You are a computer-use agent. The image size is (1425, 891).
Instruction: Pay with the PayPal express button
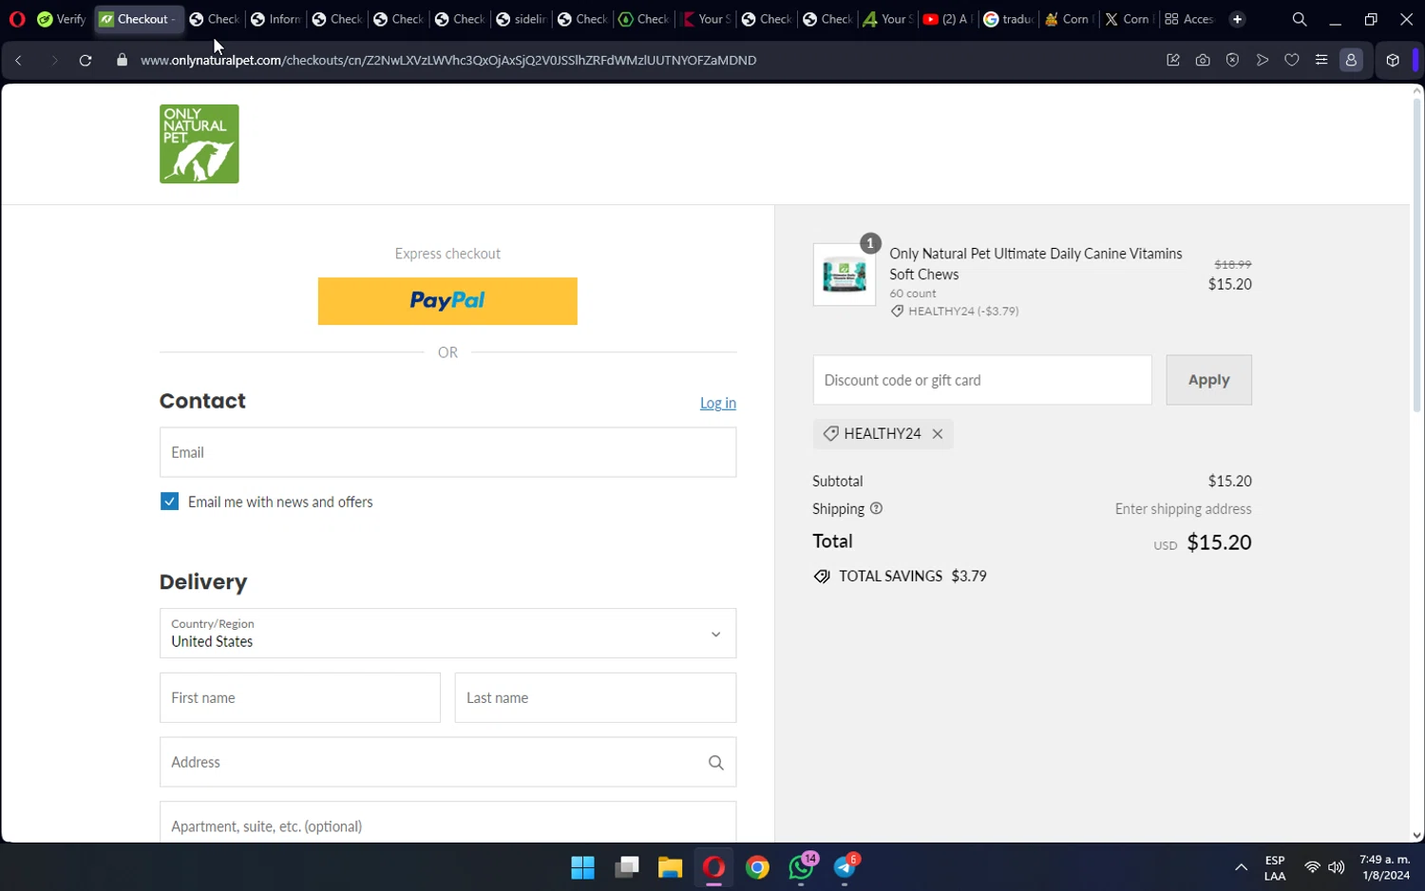click(x=447, y=301)
